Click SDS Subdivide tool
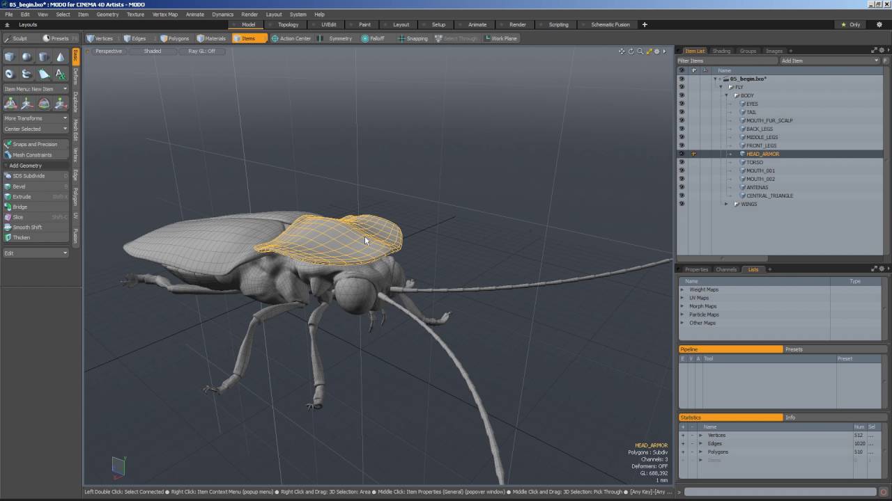892x501 pixels. pos(36,176)
